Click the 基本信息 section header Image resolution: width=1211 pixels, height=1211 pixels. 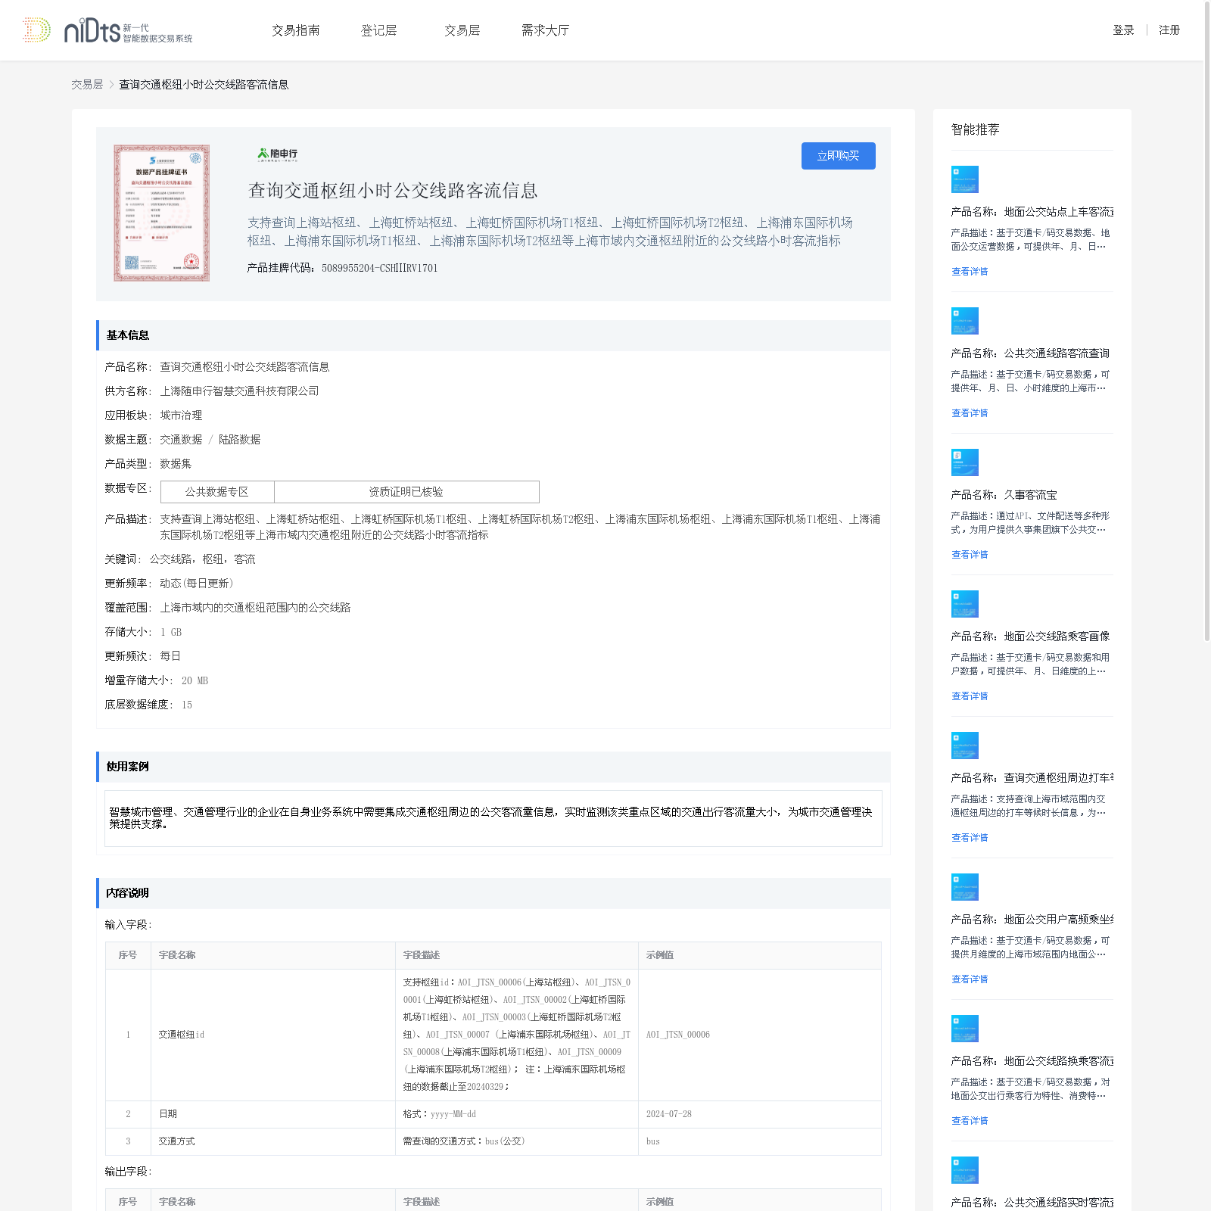[x=493, y=335]
